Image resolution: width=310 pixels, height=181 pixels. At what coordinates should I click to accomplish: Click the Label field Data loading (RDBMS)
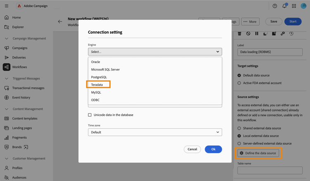click(x=270, y=52)
